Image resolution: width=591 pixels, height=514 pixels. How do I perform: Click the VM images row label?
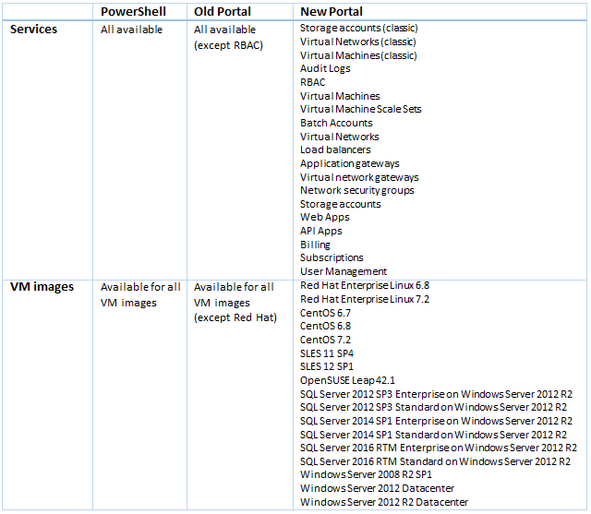tap(42, 286)
